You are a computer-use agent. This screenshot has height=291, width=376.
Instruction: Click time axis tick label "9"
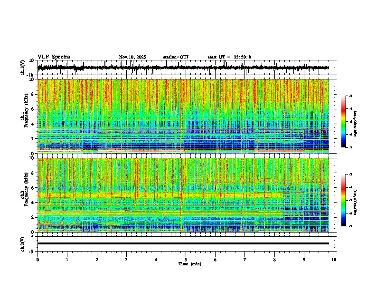point(304,260)
